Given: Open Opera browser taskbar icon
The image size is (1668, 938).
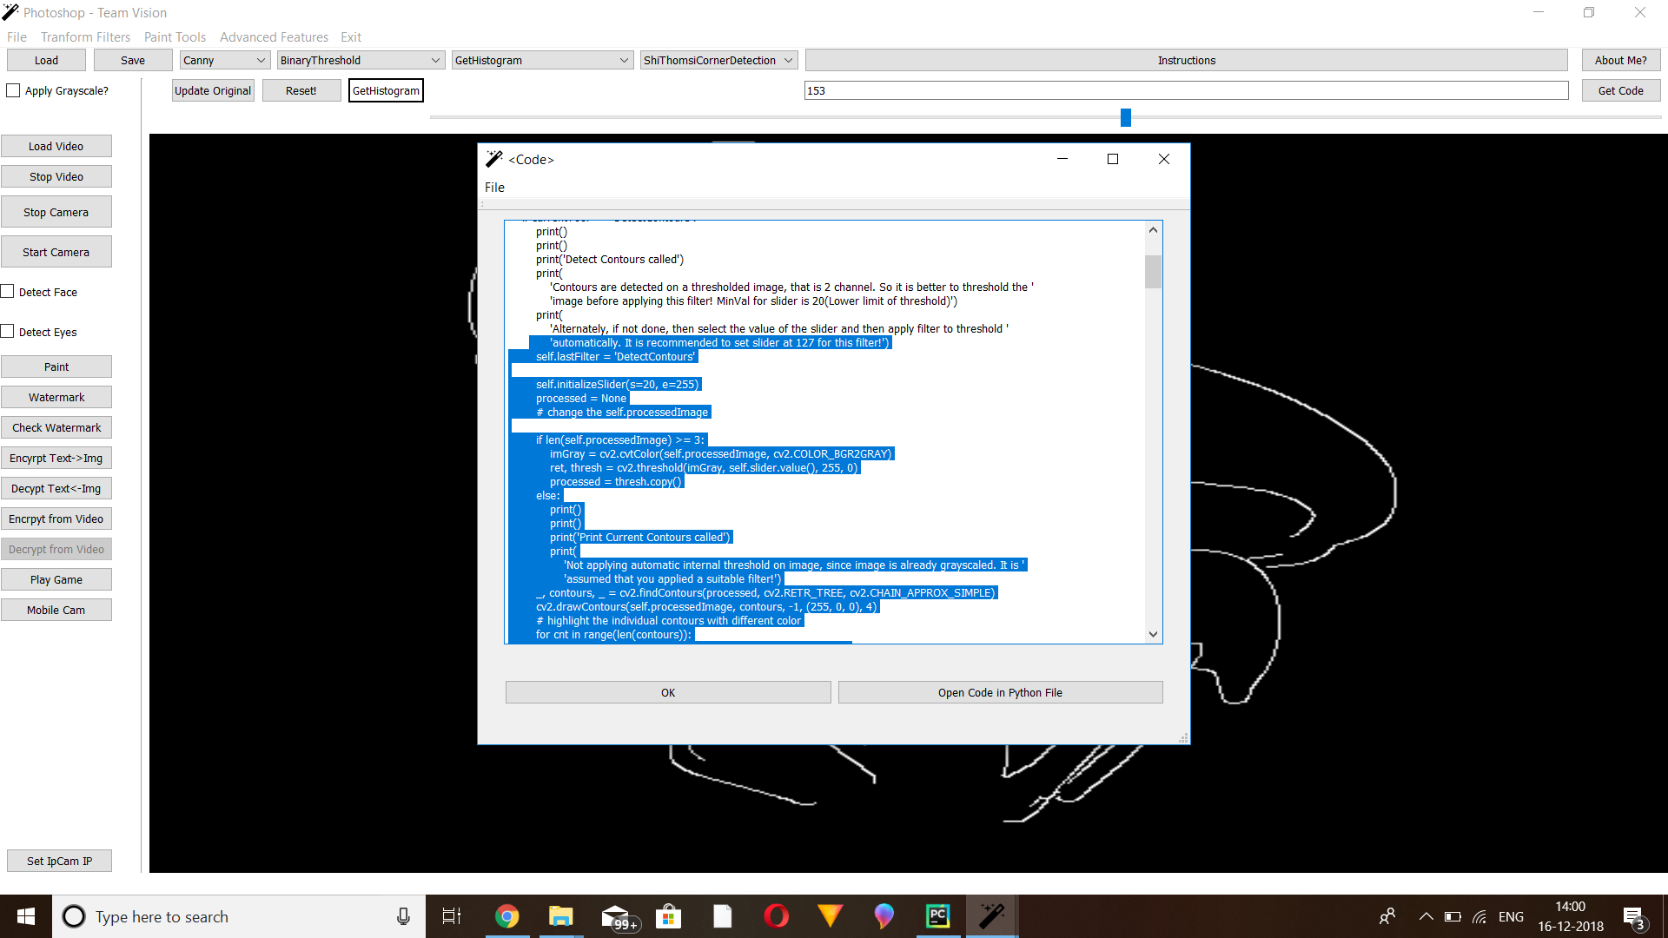Looking at the screenshot, I should (x=776, y=916).
